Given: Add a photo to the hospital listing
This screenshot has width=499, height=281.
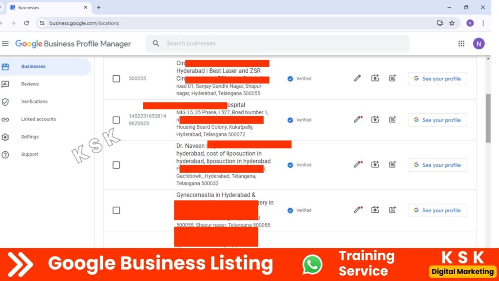Looking at the screenshot, I should 375,120.
